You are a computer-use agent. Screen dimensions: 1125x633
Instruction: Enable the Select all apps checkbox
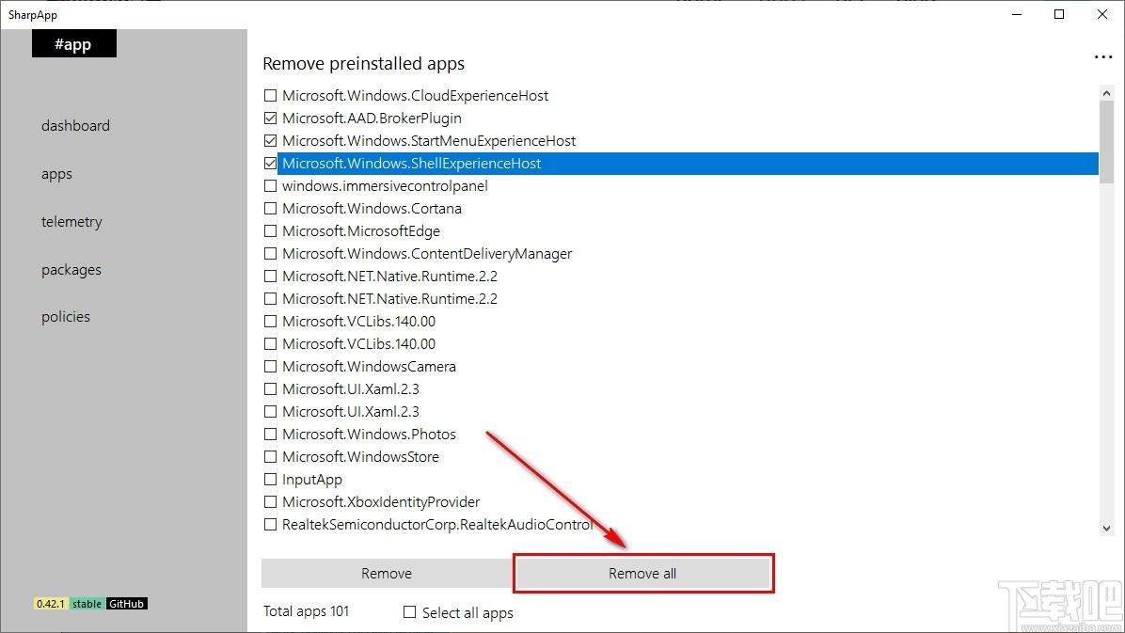(410, 612)
